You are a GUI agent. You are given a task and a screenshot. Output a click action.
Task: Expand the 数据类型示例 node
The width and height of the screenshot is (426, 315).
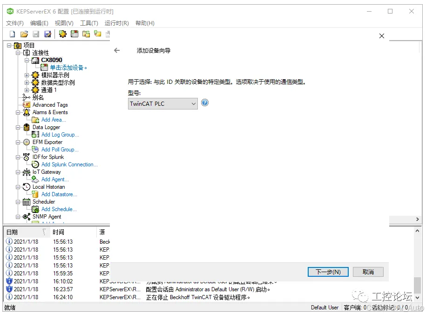tap(27, 82)
